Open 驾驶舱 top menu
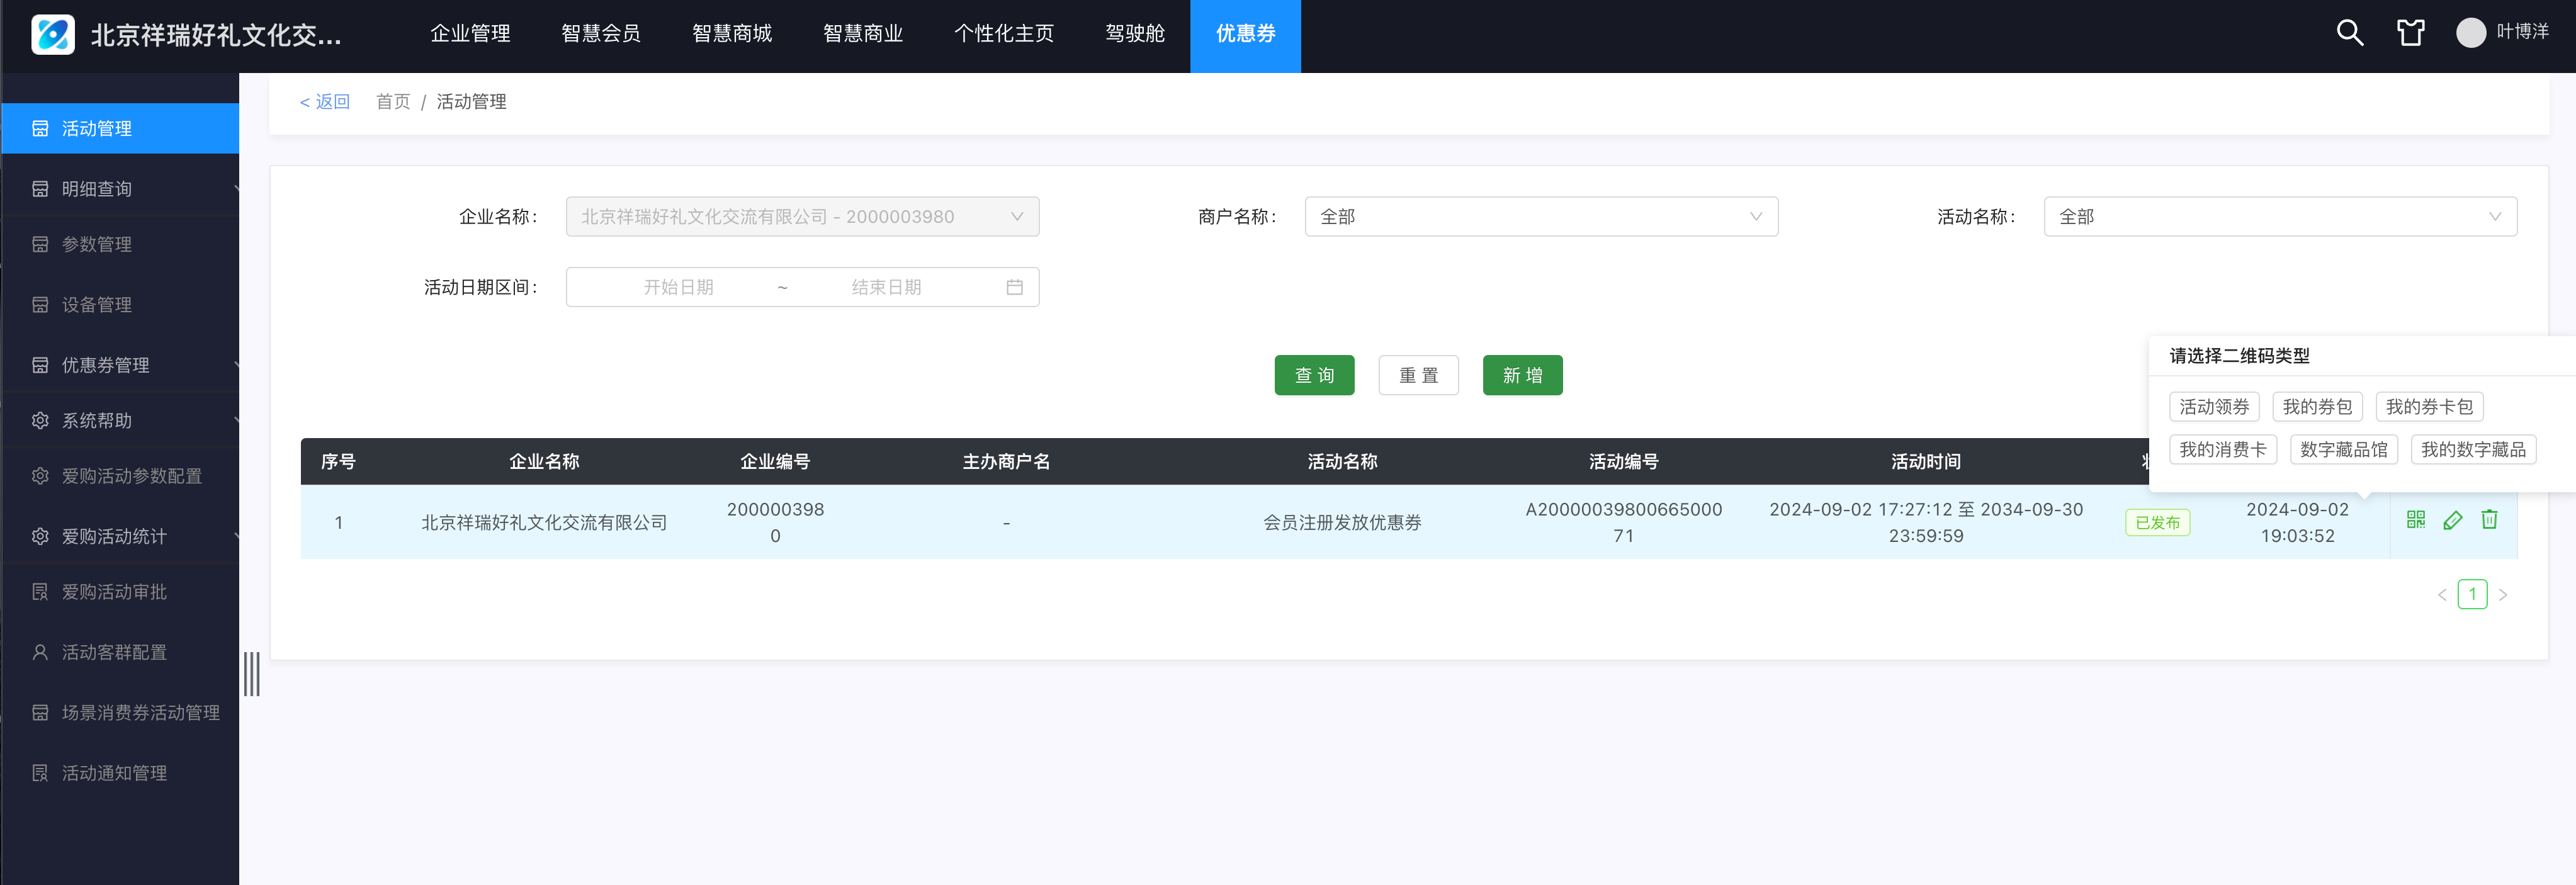The image size is (2576, 885). coord(1135,34)
